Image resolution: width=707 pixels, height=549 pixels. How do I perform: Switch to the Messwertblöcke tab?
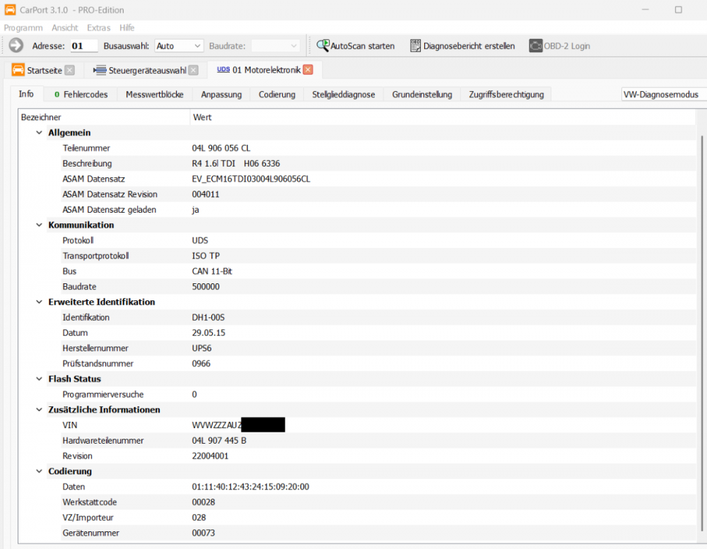(154, 95)
